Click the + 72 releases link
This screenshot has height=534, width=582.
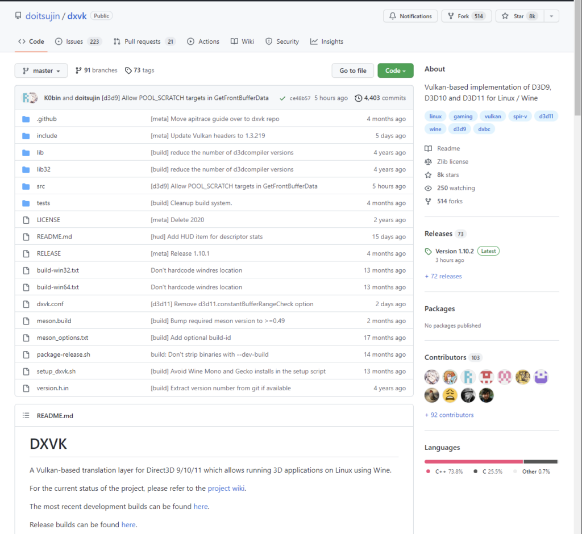click(x=443, y=277)
